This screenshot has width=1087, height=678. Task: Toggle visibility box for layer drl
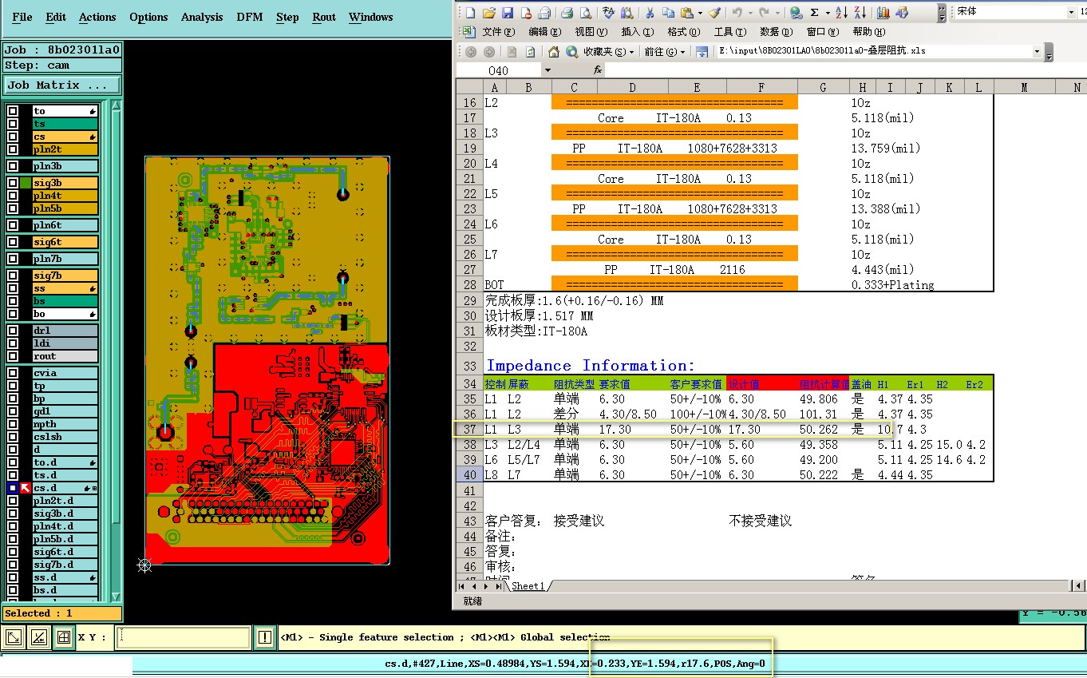click(13, 331)
